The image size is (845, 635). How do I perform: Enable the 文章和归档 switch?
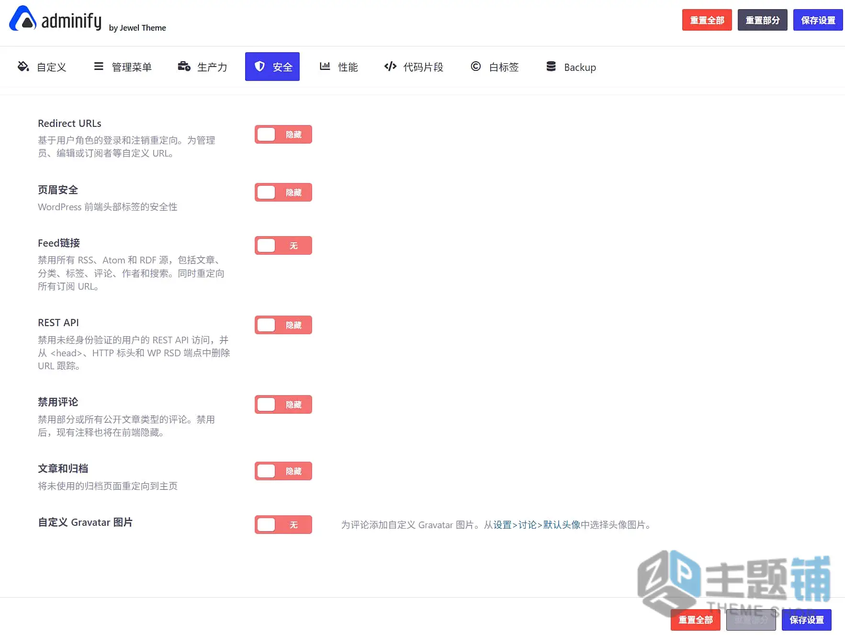283,471
